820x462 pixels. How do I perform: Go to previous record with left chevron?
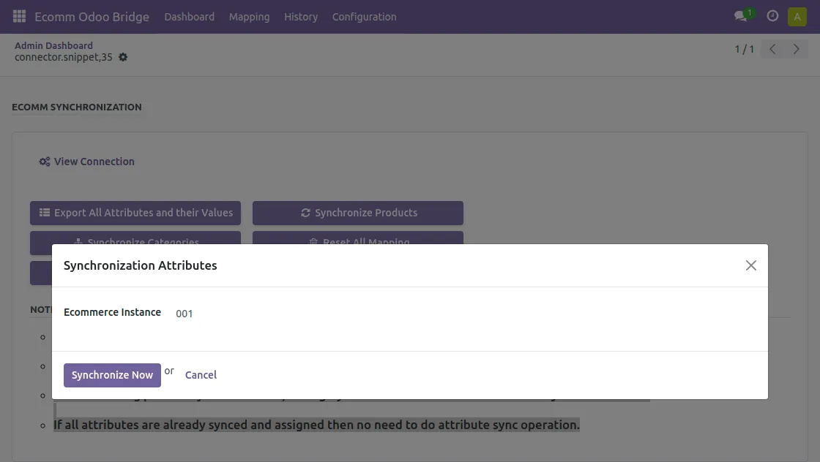[x=772, y=49]
